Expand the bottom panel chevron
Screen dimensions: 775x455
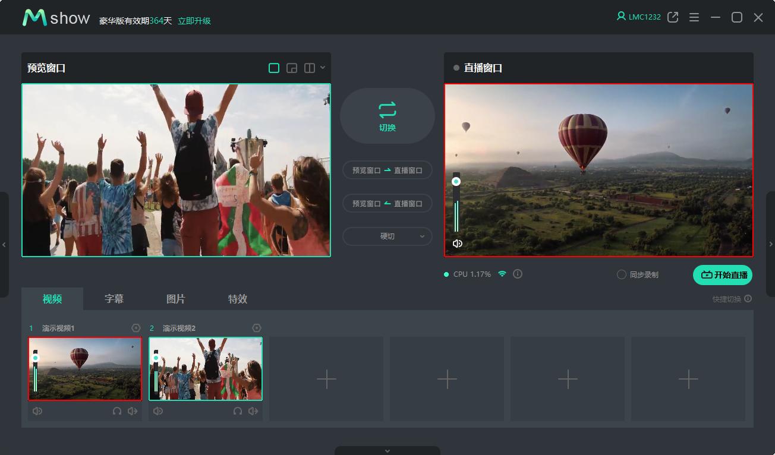(x=387, y=451)
